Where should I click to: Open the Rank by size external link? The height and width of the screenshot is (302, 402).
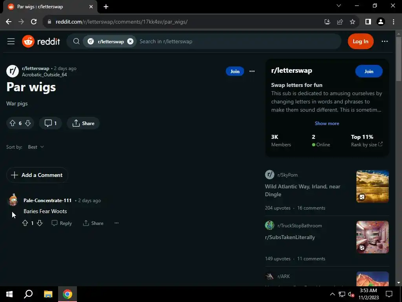367,145
